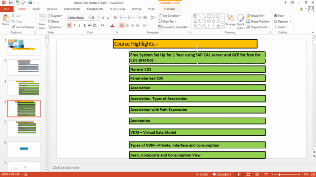
Task: Toggle Strikethrough formatting
Action: click(89, 25)
